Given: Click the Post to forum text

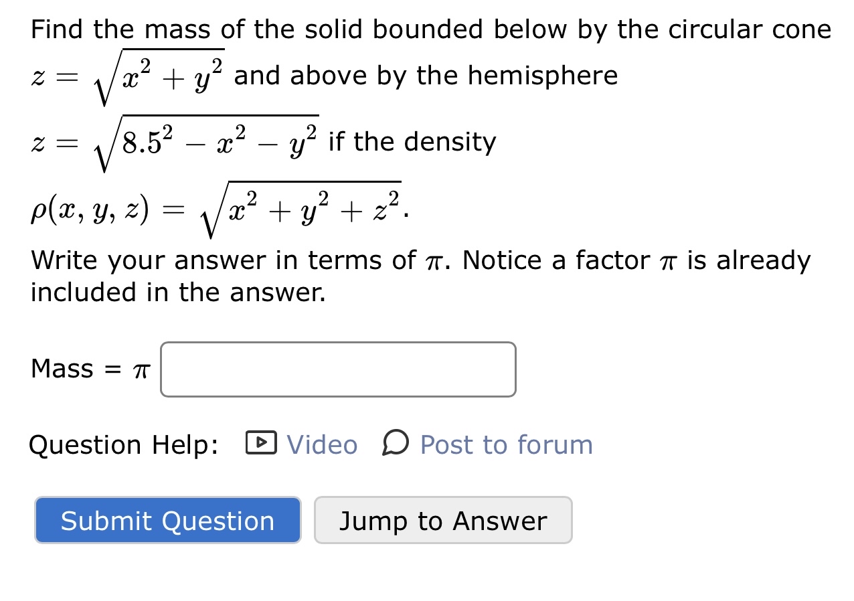Looking at the screenshot, I should (x=505, y=444).
